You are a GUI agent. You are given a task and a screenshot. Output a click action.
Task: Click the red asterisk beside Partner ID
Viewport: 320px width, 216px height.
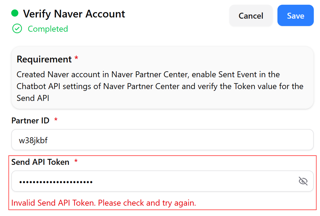56,120
